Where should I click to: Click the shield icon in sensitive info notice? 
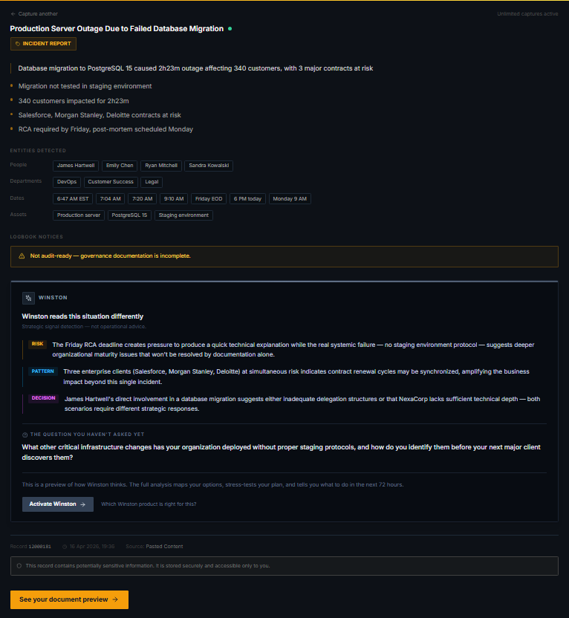pos(19,566)
